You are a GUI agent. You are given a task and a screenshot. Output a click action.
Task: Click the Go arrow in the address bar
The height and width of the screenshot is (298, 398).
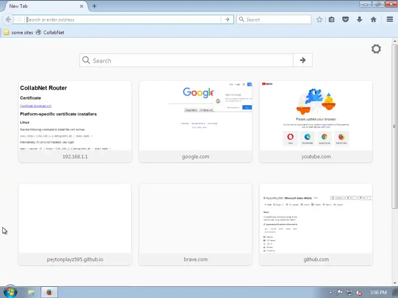coord(227,19)
